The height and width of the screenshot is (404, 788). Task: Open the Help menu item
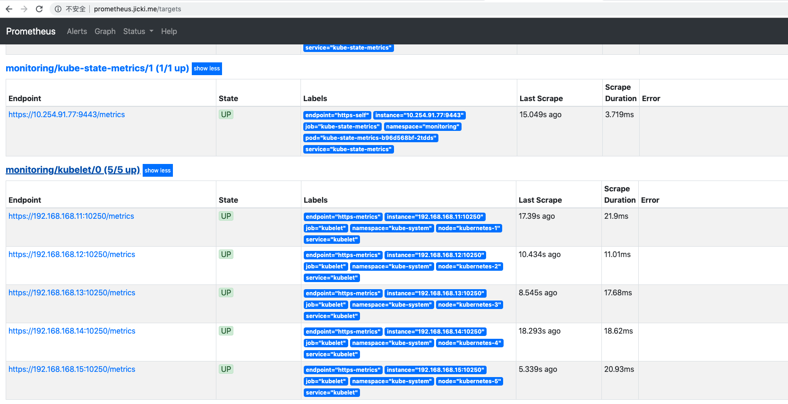point(169,31)
